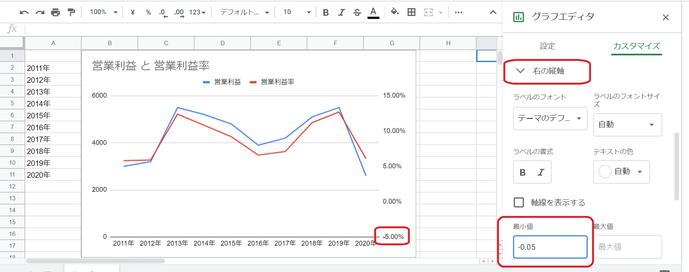This screenshot has width=689, height=272.
Task: Switch to the カスタマイズ tab
Action: coord(636,46)
